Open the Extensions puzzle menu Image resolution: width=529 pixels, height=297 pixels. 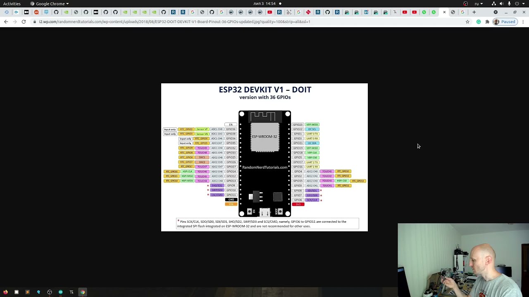(x=487, y=21)
